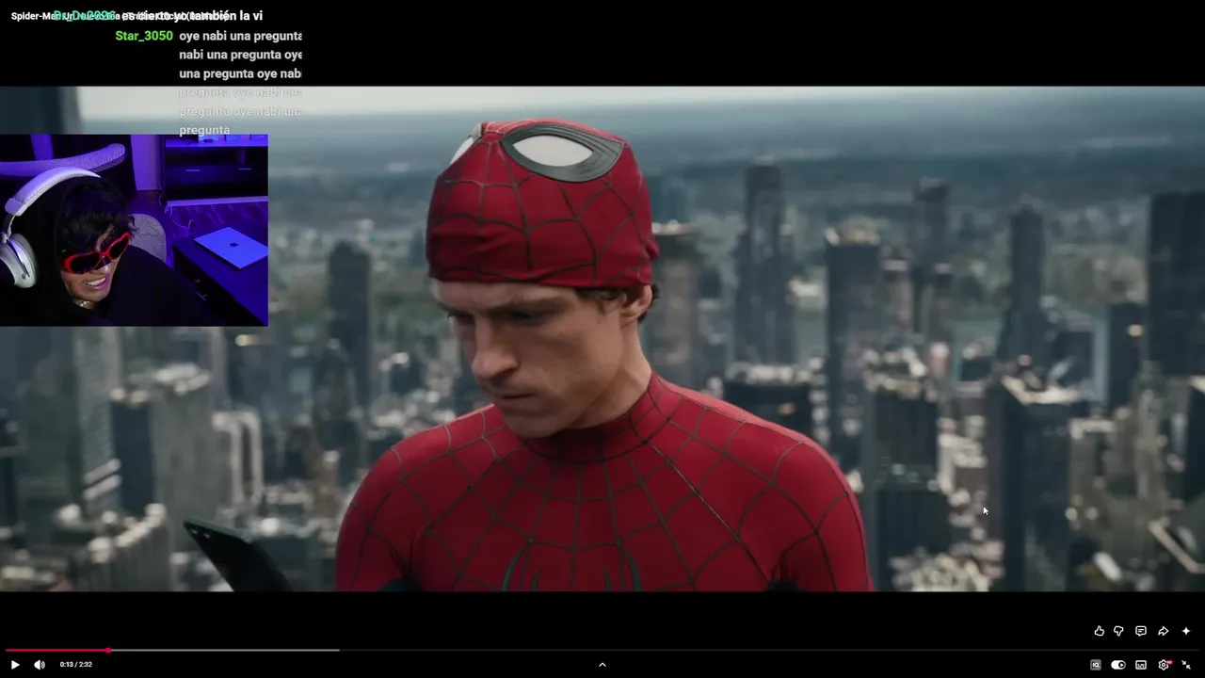Screen dimensions: 1205x678
Task: Click the streamer webcam overlay
Action: (134, 230)
